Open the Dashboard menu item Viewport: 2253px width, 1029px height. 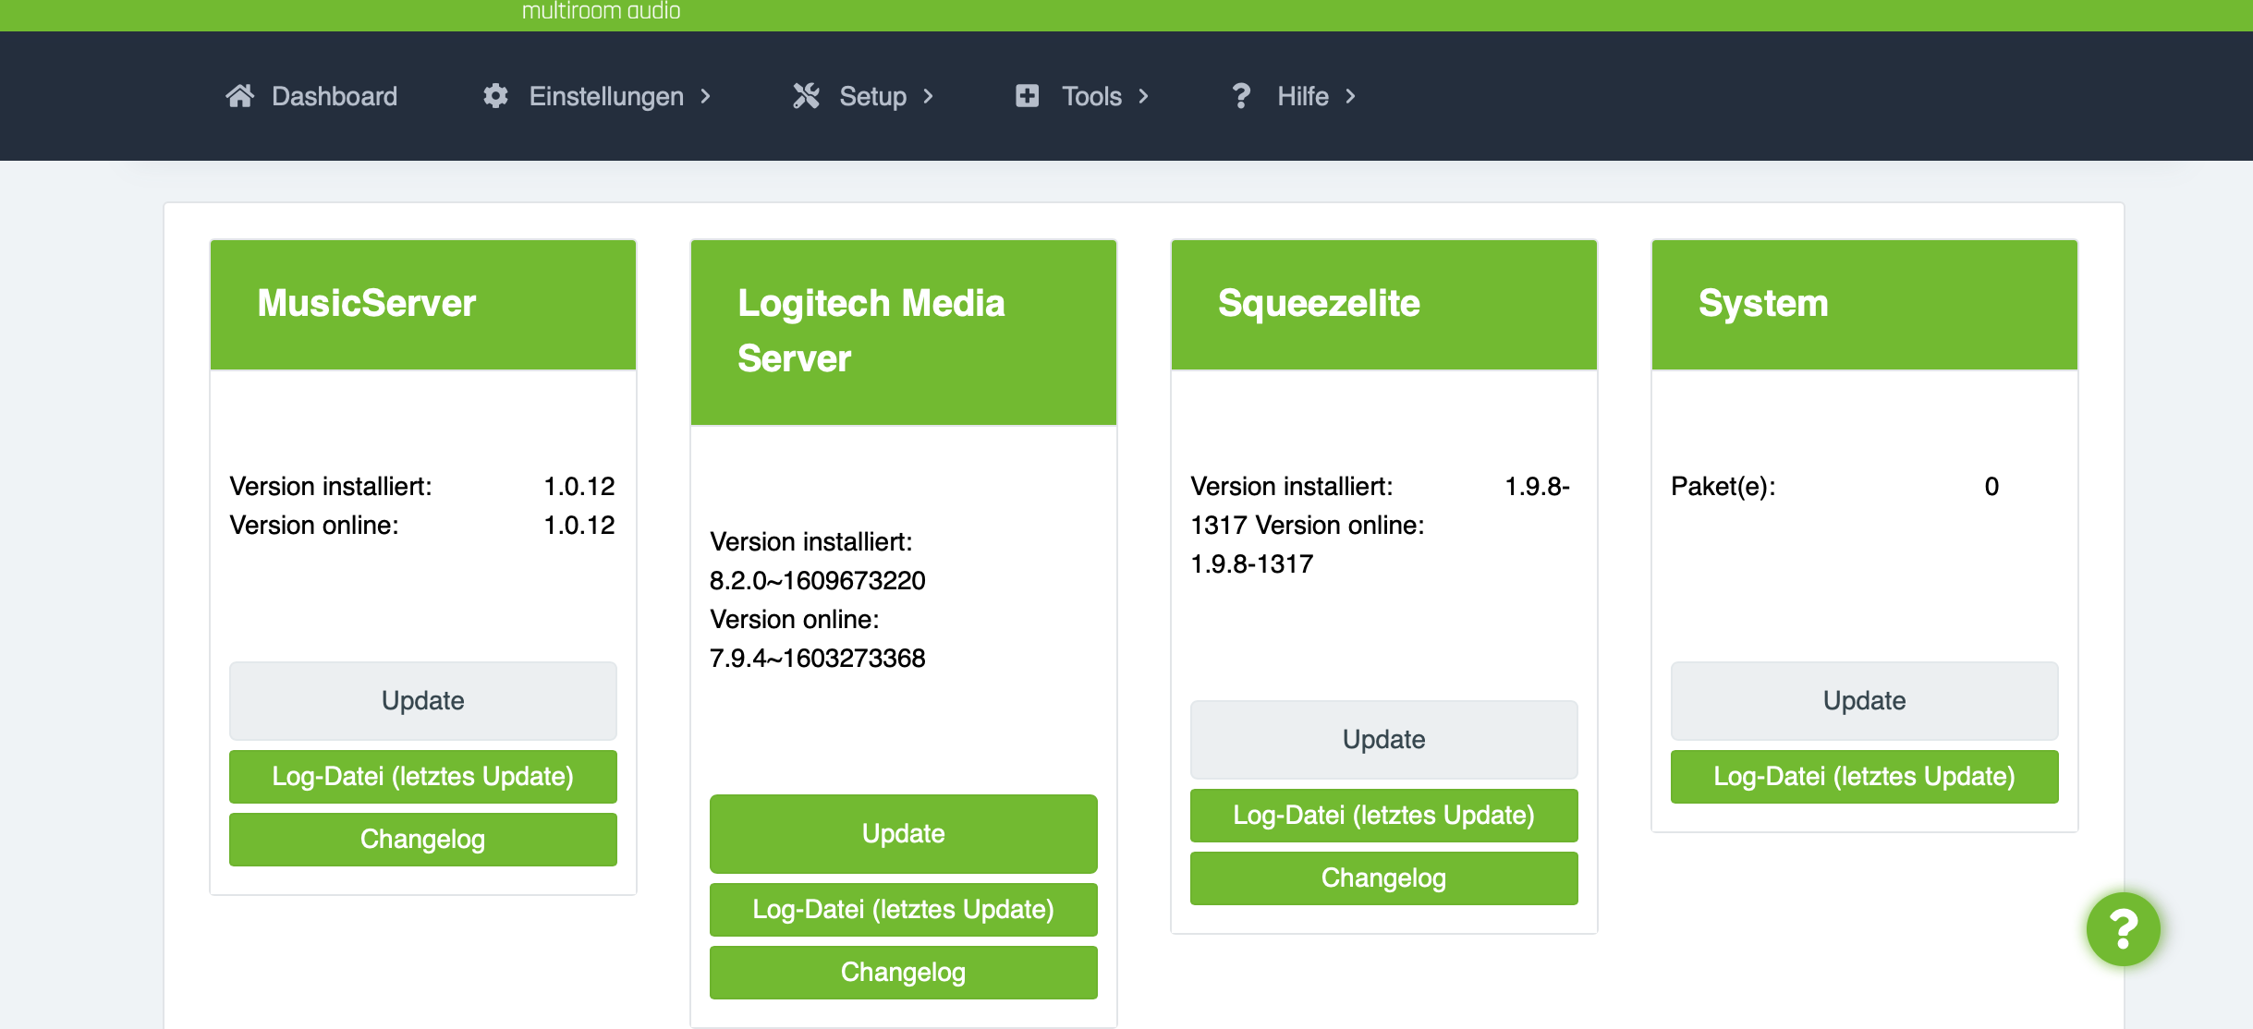(335, 96)
